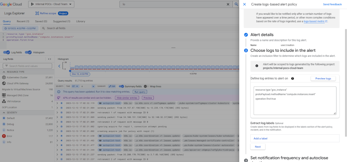
Task: Click the ..kube-system/configmaps/cluster-kubestore chip
Action: [204, 103]
